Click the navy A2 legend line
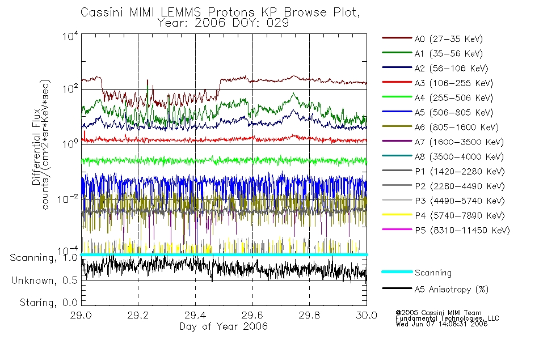This screenshot has width=539, height=340. (x=397, y=67)
